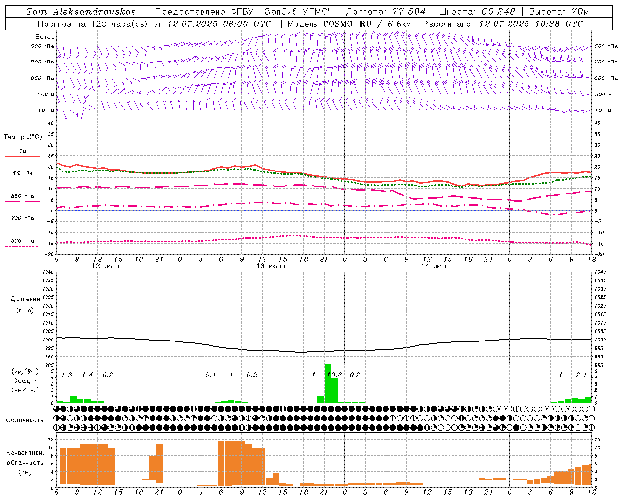Click the Тем-ра(°C) temperature panel label
Screen dimensions: 620x496
pos(23,137)
